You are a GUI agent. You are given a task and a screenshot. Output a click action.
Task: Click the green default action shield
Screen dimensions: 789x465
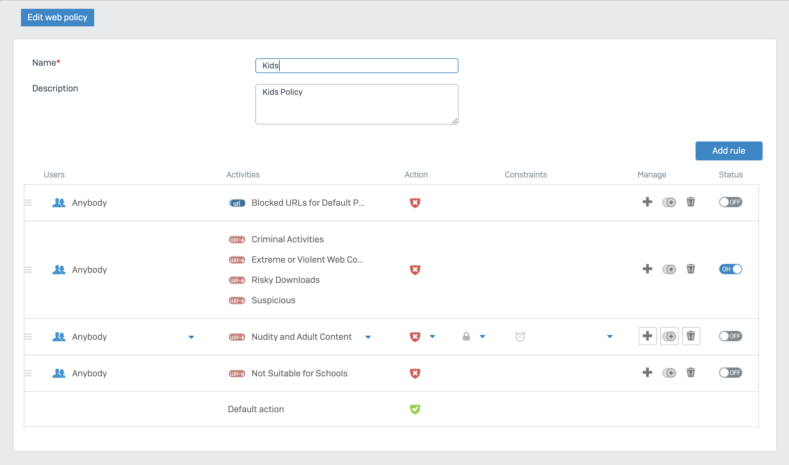tap(415, 409)
